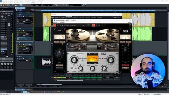
Task: Open the Edit menu
Action: pos(4,3)
